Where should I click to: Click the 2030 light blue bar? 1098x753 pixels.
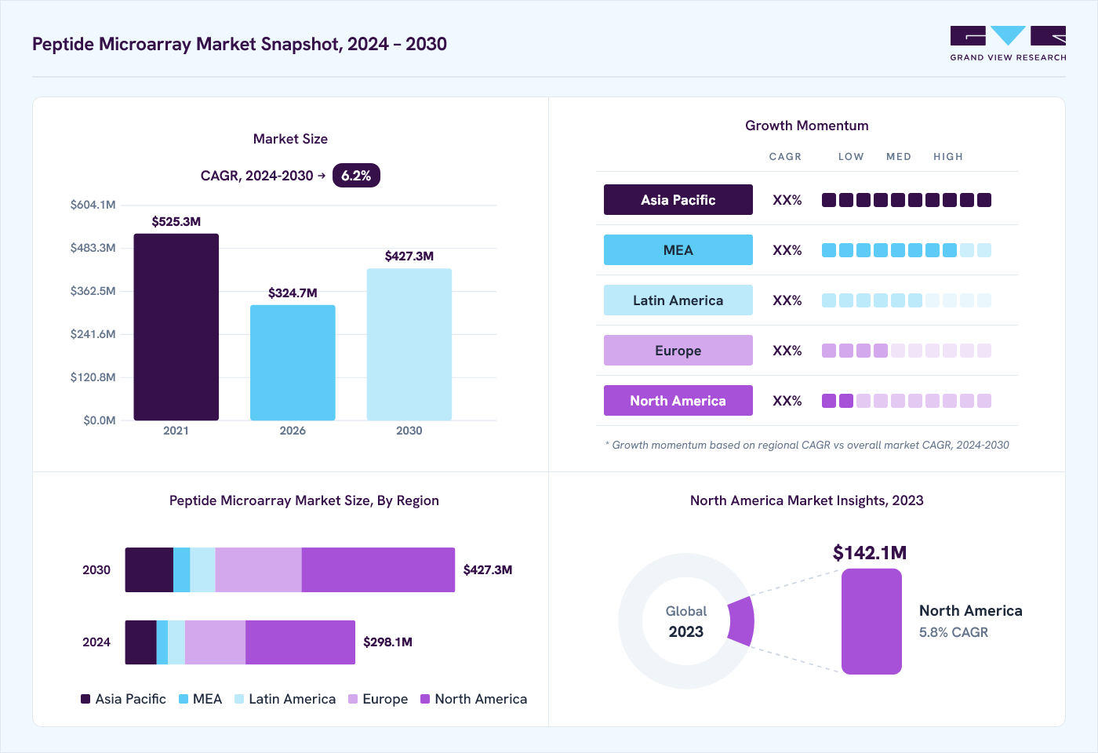[x=409, y=344]
